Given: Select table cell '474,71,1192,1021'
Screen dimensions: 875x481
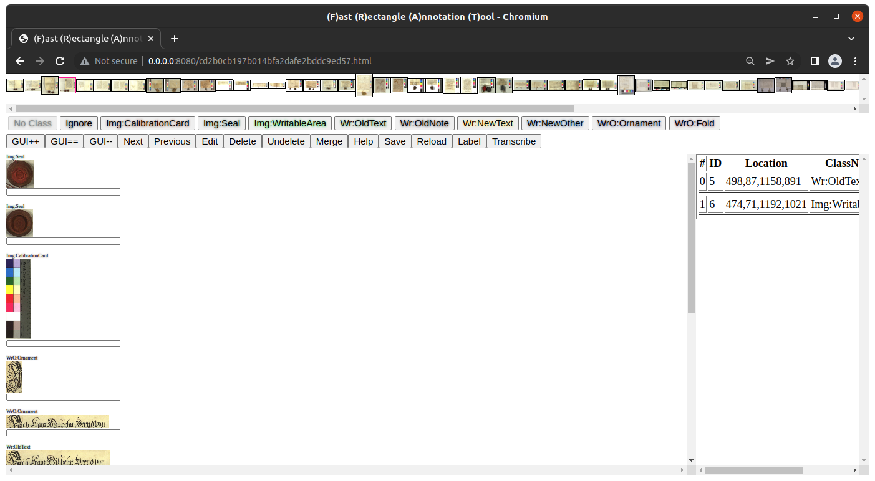Looking at the screenshot, I should [x=766, y=204].
